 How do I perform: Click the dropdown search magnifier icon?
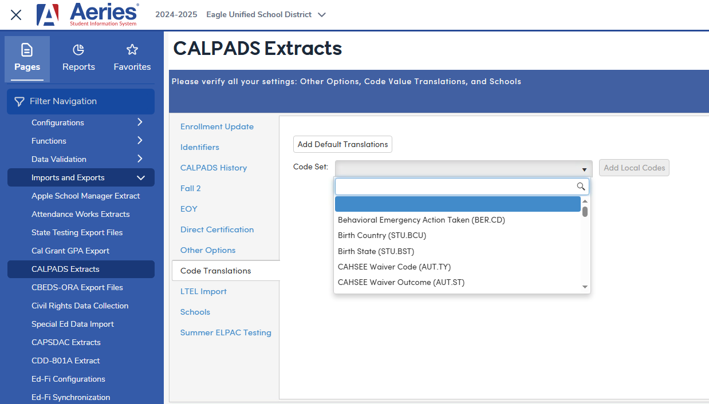click(x=581, y=187)
